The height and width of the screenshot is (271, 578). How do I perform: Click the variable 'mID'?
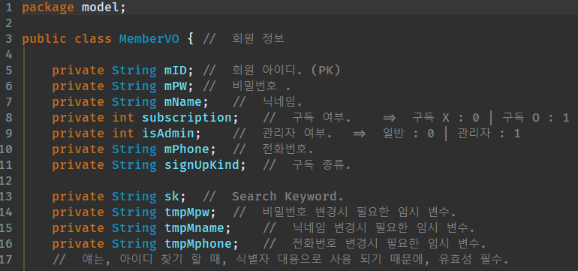click(x=175, y=70)
